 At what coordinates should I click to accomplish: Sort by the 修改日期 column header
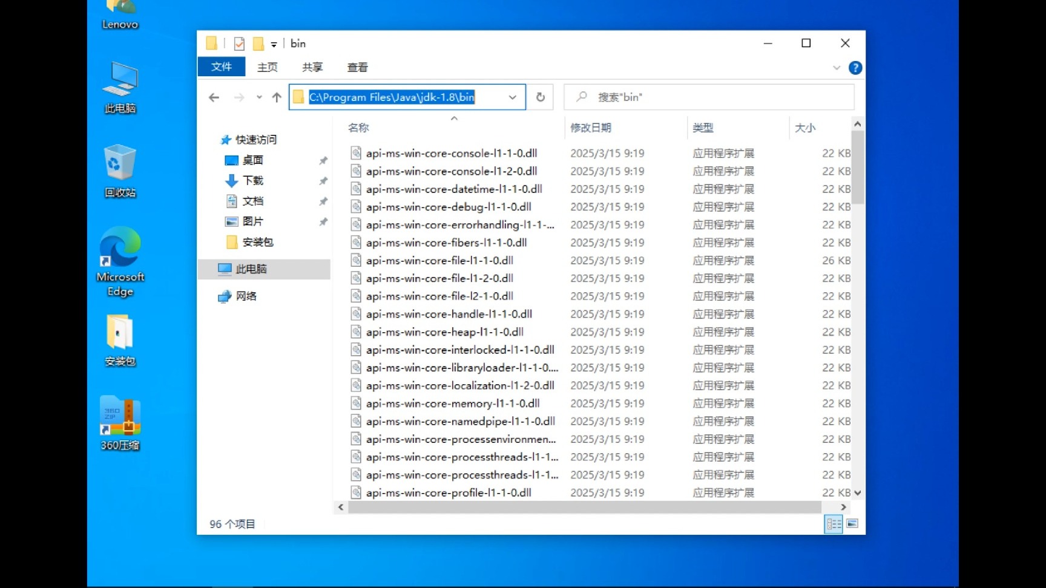pyautogui.click(x=591, y=128)
